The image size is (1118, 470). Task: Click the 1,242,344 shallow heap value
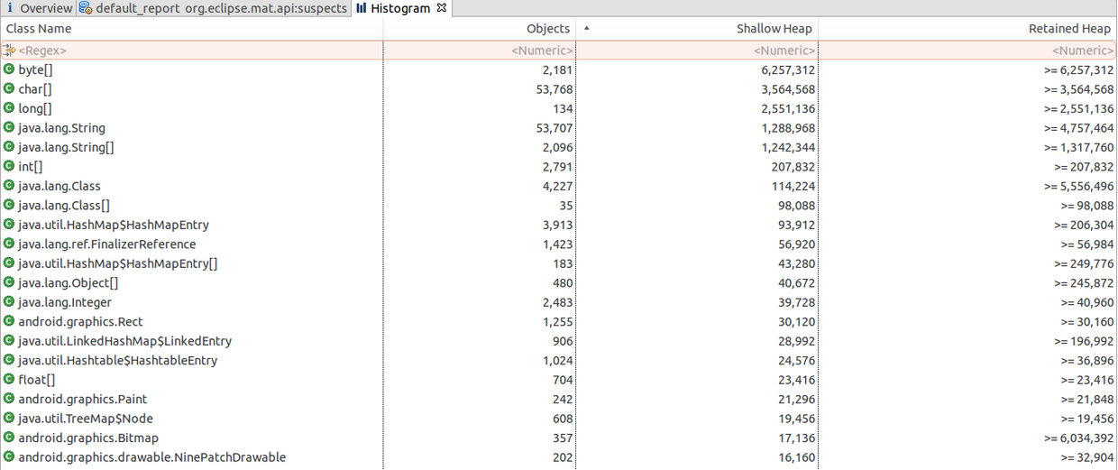(x=787, y=148)
